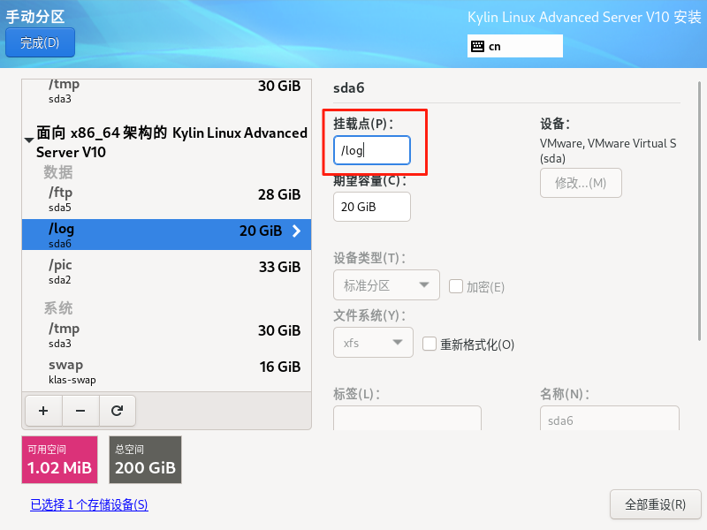The image size is (707, 530).
Task: Click the right panel vertical scrollbar
Action: [x=699, y=211]
